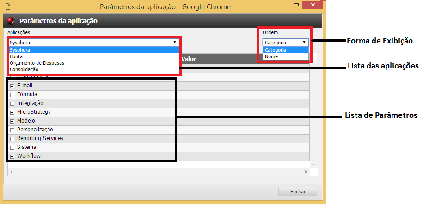
Task: Click the Fechar button
Action: click(x=297, y=192)
